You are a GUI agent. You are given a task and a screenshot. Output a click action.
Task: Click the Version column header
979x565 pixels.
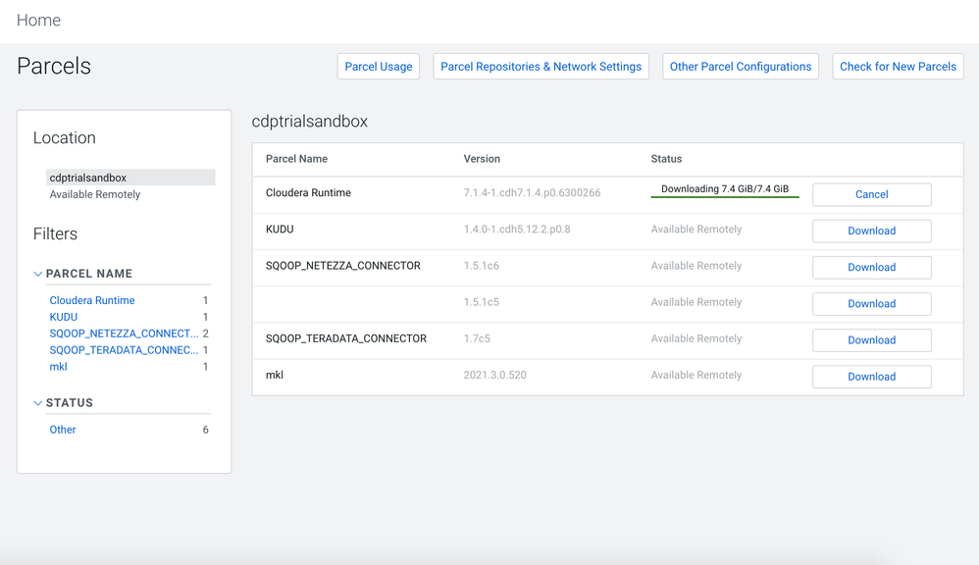pyautogui.click(x=482, y=159)
